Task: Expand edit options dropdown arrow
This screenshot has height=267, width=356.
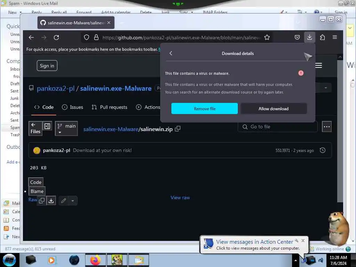Action: pyautogui.click(x=73, y=201)
